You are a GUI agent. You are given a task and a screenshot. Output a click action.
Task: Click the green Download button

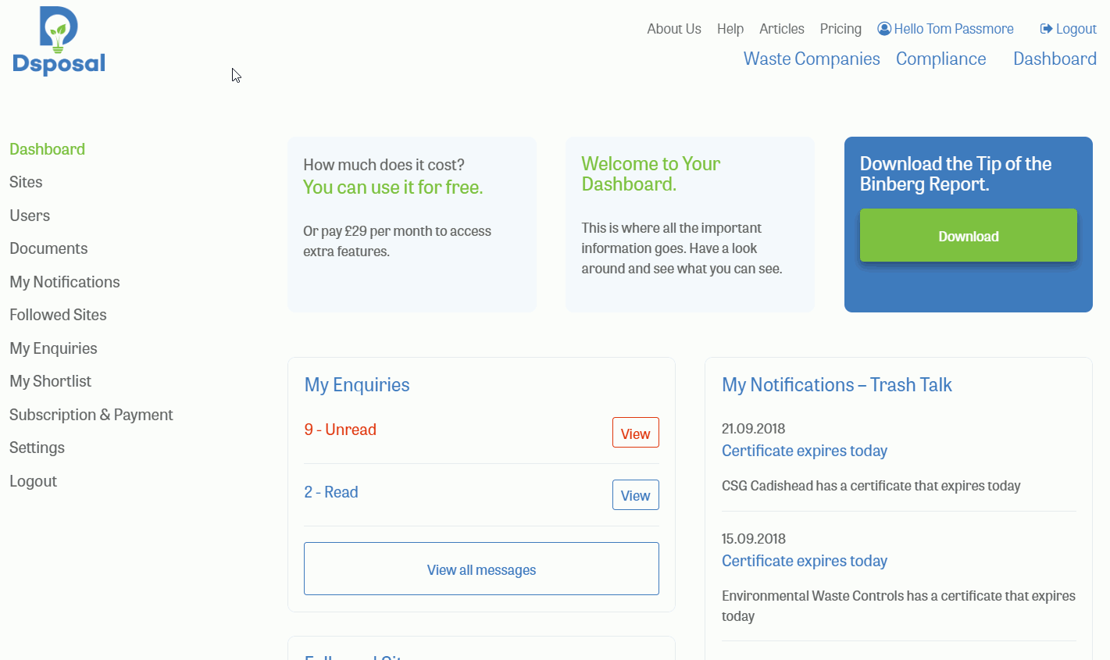pyautogui.click(x=969, y=235)
